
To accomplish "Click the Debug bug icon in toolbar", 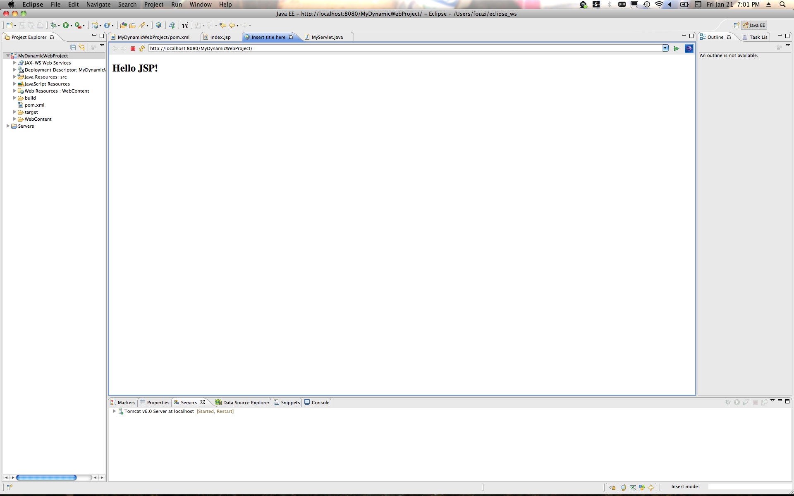I will [x=53, y=25].
